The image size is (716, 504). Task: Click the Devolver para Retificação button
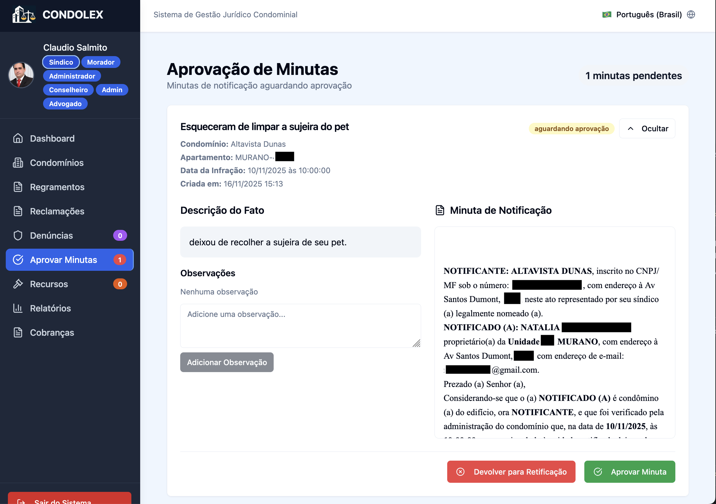pyautogui.click(x=511, y=472)
